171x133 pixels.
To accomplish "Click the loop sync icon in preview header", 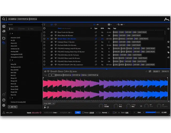I will (x=150, y=71).
